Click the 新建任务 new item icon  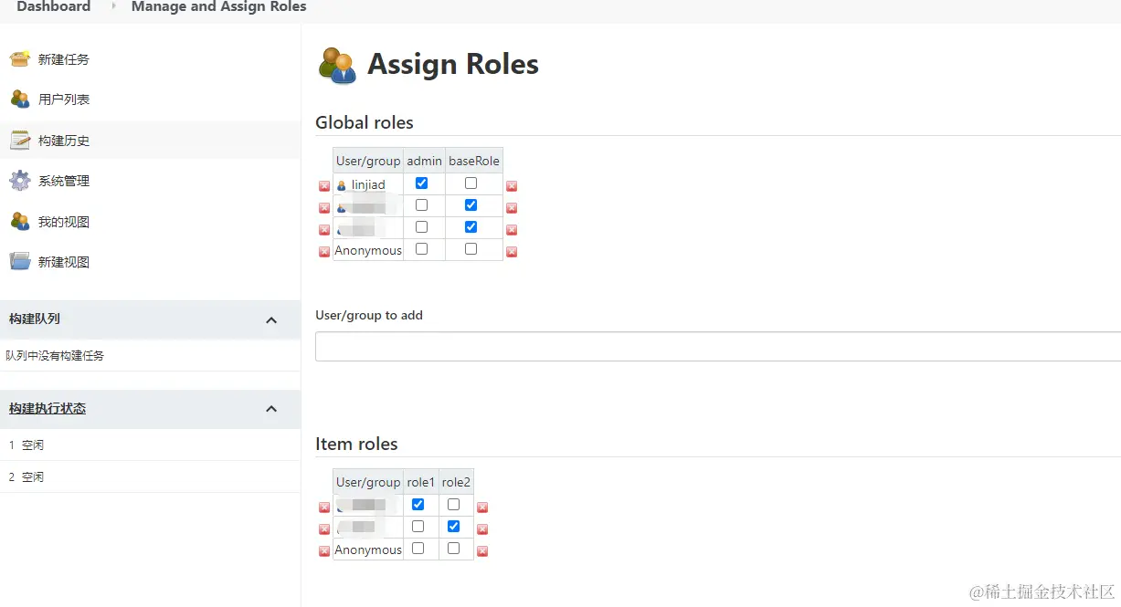[20, 59]
